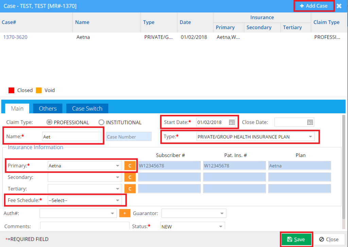This screenshot has width=348, height=247.
Task: Click the orange C icon beside Tertiary insurance
Action: [x=130, y=188]
